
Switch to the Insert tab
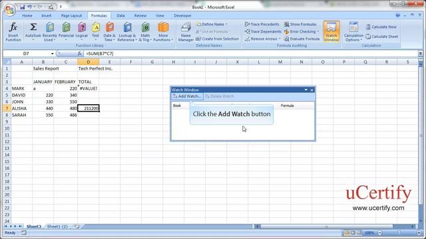46,16
